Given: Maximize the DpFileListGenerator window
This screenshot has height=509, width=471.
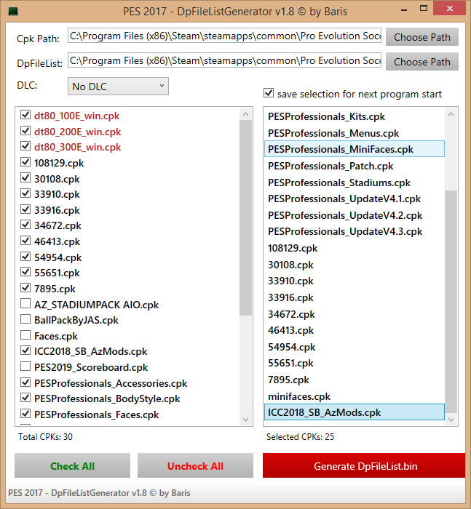Looking at the screenshot, I should [x=424, y=9].
